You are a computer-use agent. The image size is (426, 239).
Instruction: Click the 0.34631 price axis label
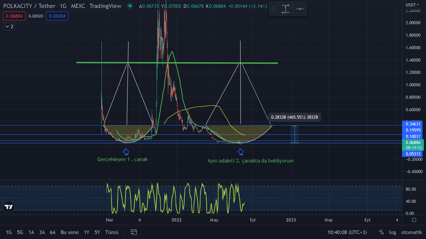pos(413,124)
